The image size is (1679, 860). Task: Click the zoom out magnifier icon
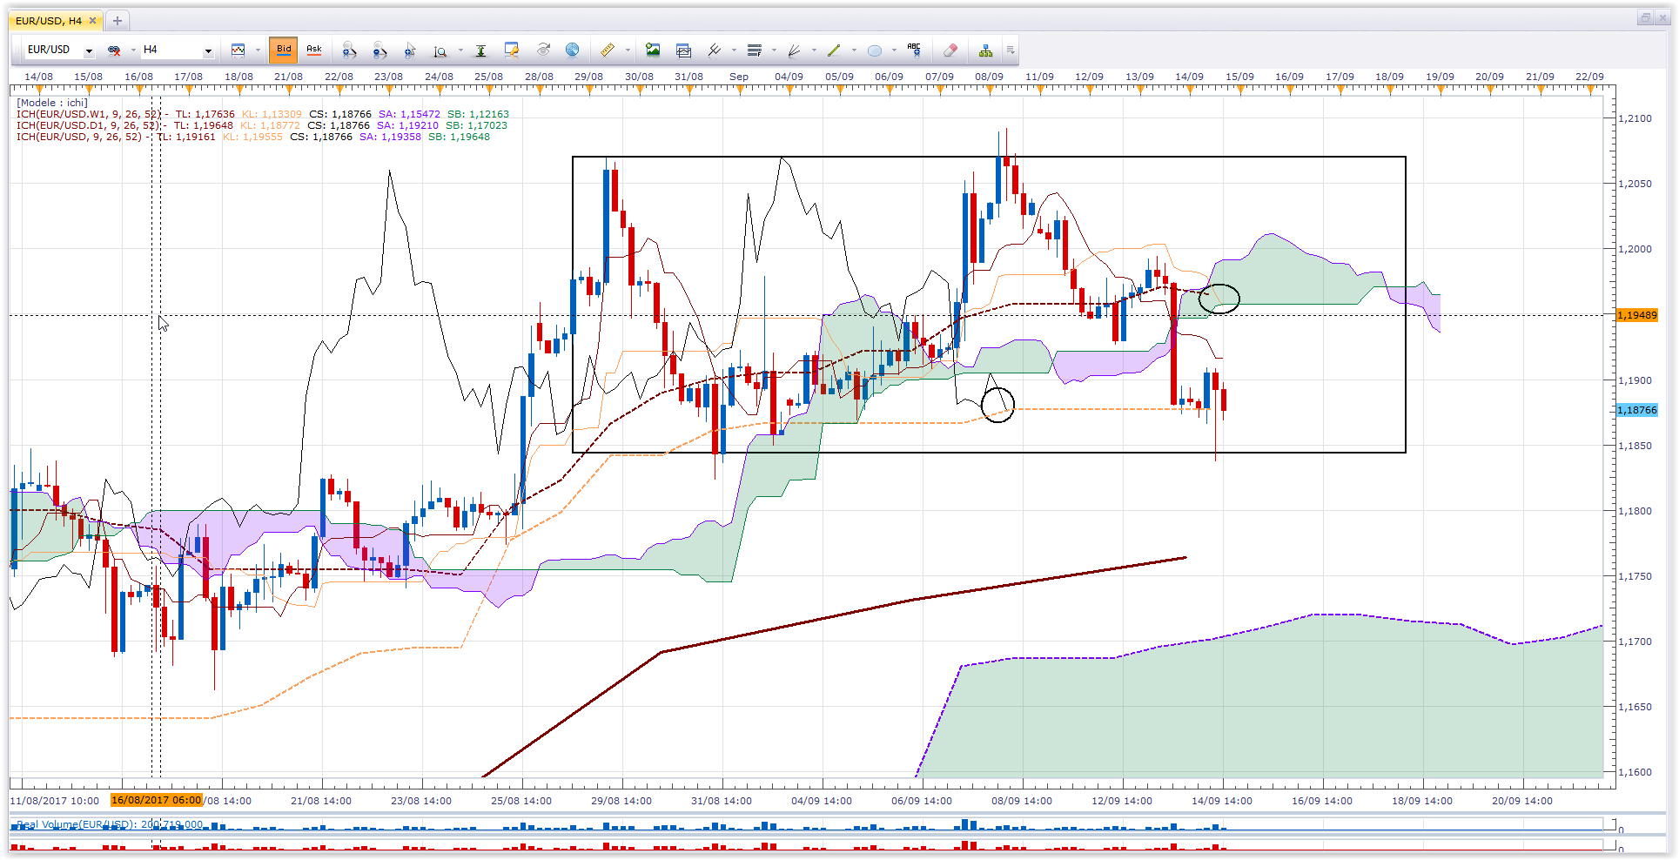(379, 50)
